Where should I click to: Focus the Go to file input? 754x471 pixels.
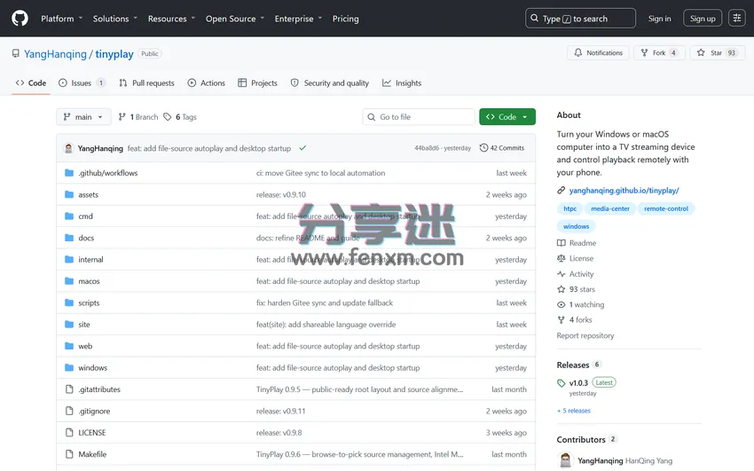pos(419,117)
